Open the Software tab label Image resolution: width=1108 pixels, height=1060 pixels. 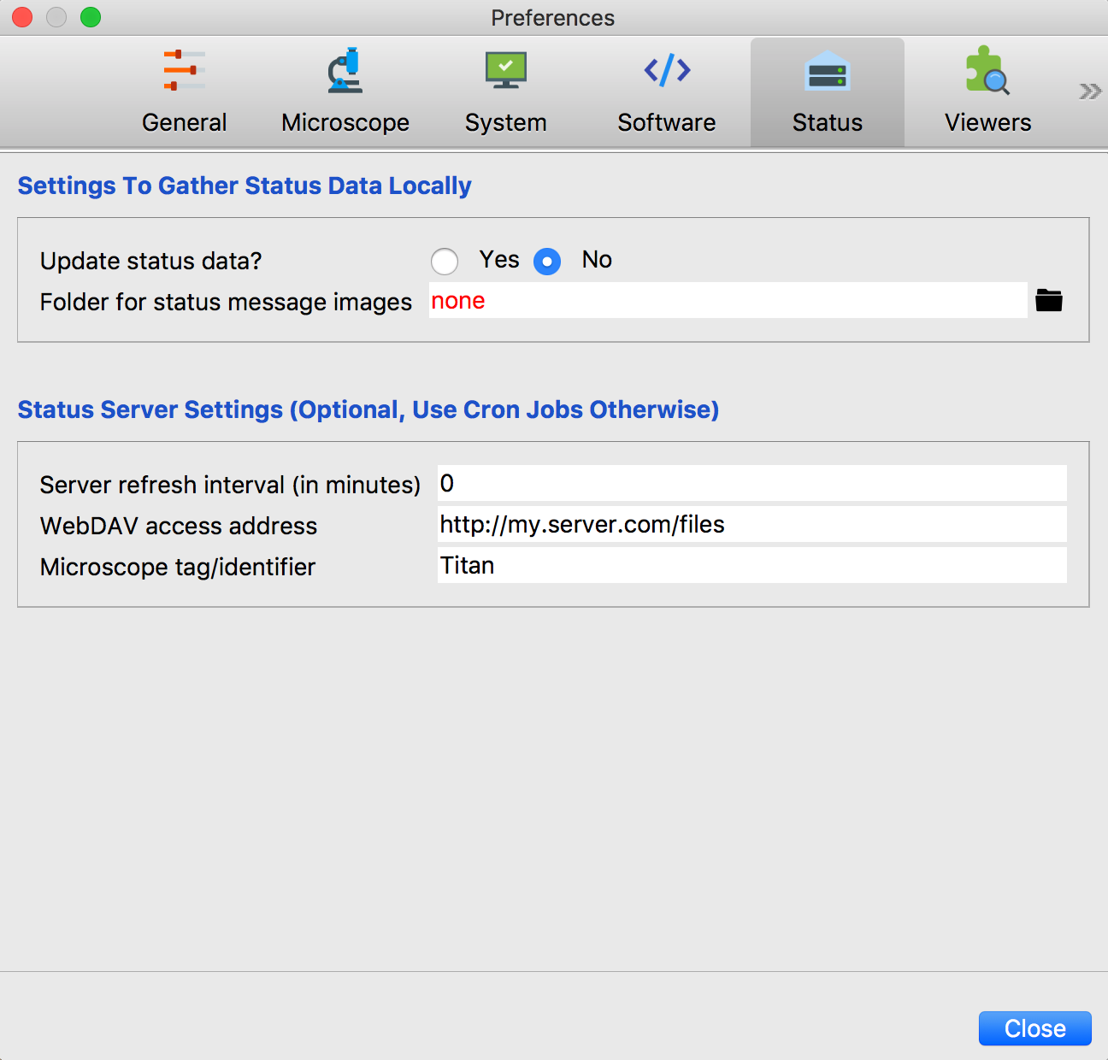coord(667,123)
